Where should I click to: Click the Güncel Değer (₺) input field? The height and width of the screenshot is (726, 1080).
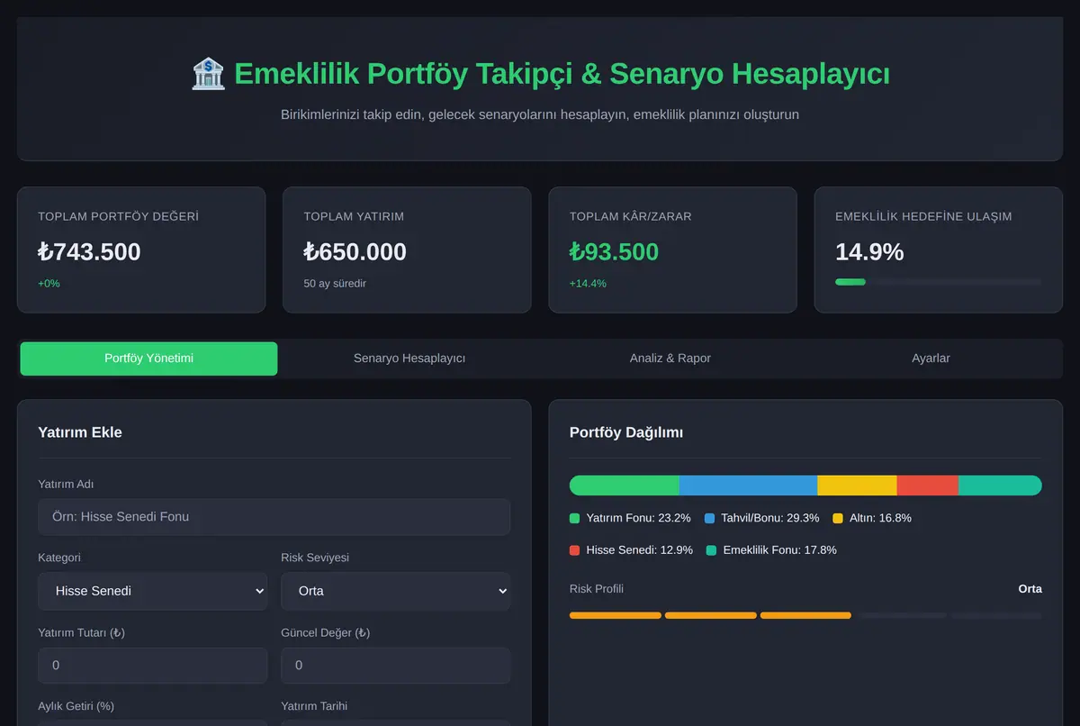pos(396,666)
